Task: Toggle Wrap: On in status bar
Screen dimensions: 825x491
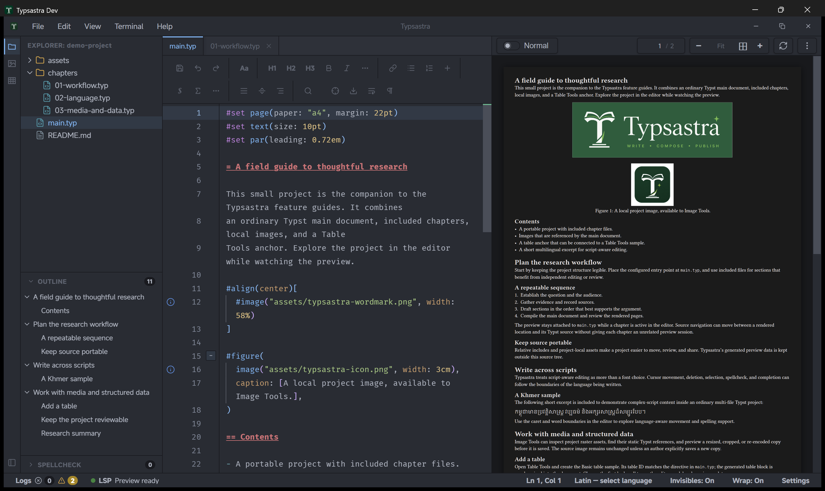Action: pyautogui.click(x=747, y=480)
